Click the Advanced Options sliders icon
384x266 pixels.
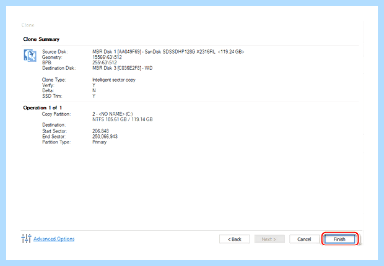point(26,238)
